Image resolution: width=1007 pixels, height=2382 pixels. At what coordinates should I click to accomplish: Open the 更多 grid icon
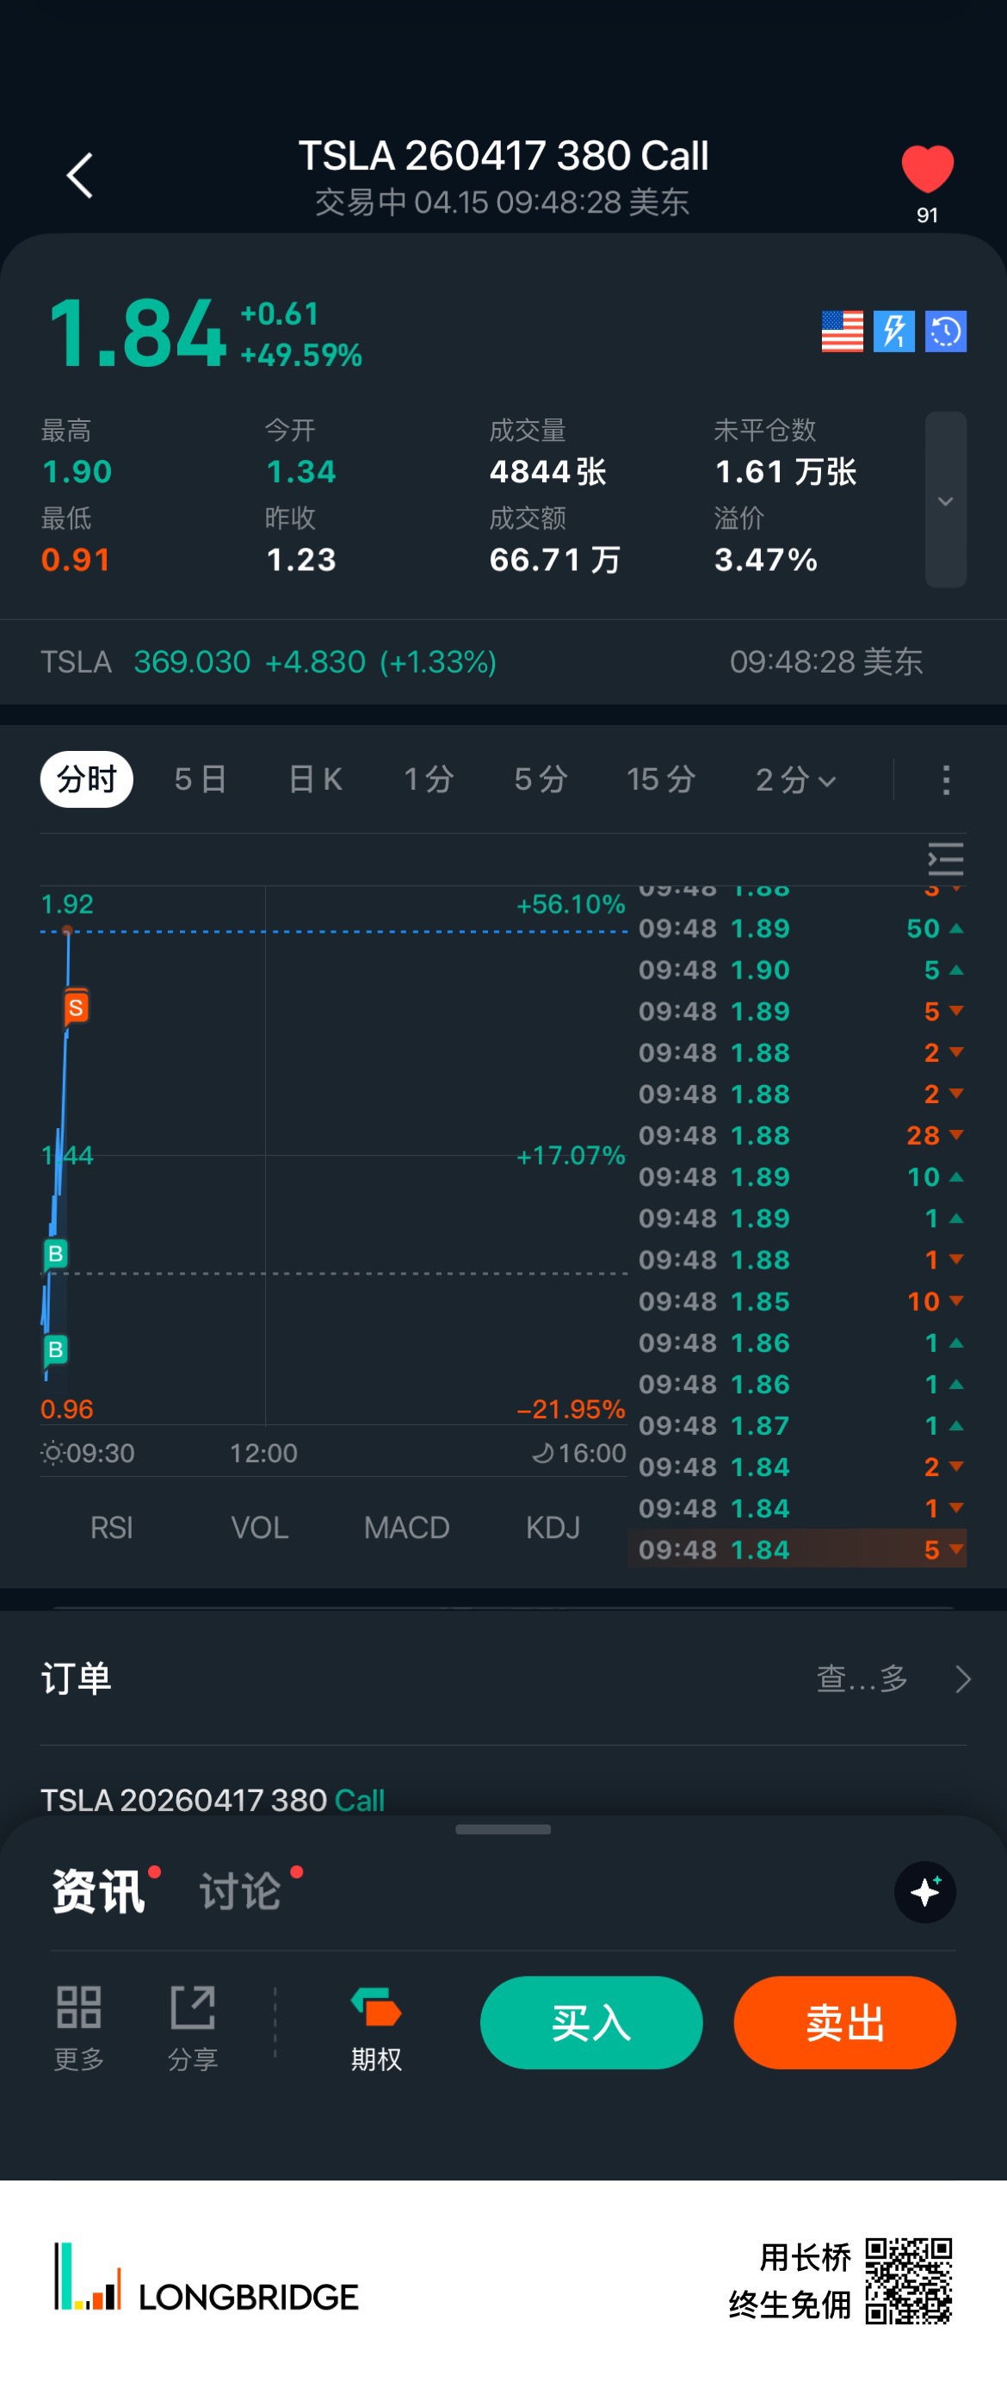point(79,2022)
